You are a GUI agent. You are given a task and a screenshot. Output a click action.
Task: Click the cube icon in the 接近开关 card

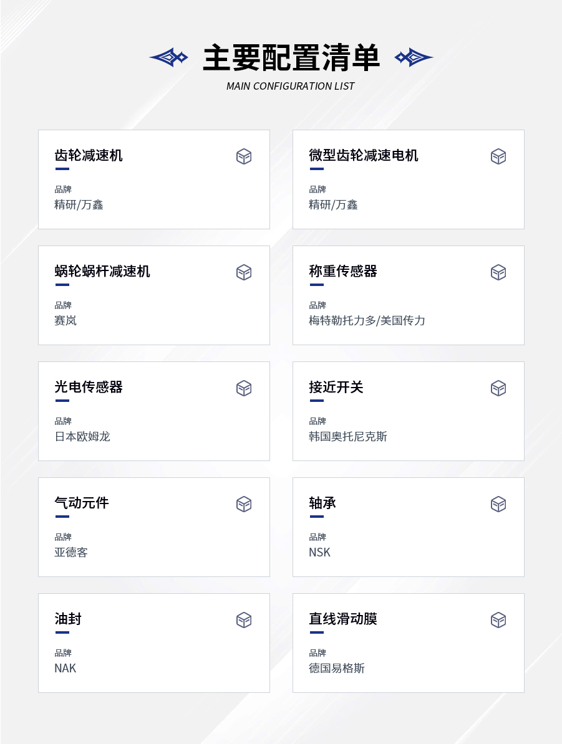[498, 388]
